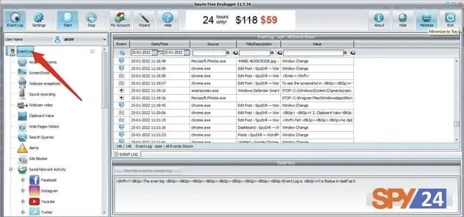Viewport: 464px width, 217px height.
Task: Select the smartscreen.exe event row
Action: pos(234,91)
